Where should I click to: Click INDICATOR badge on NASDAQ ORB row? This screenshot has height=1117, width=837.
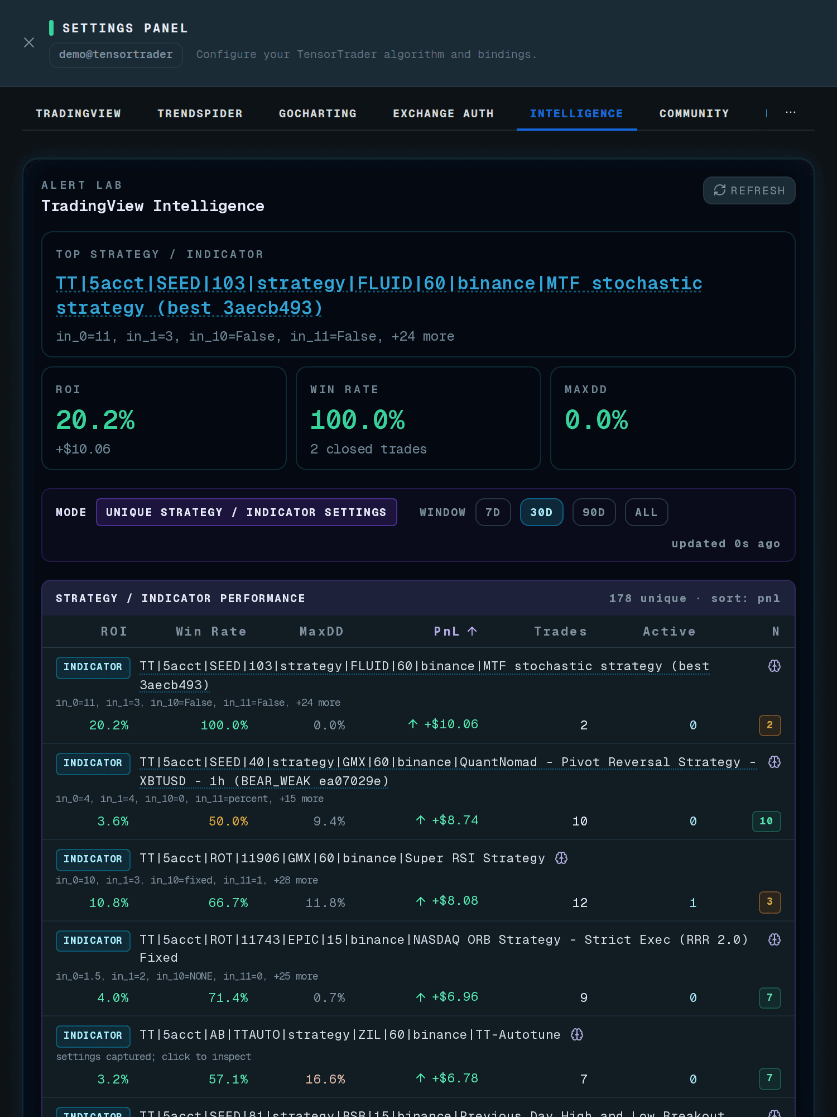point(93,941)
